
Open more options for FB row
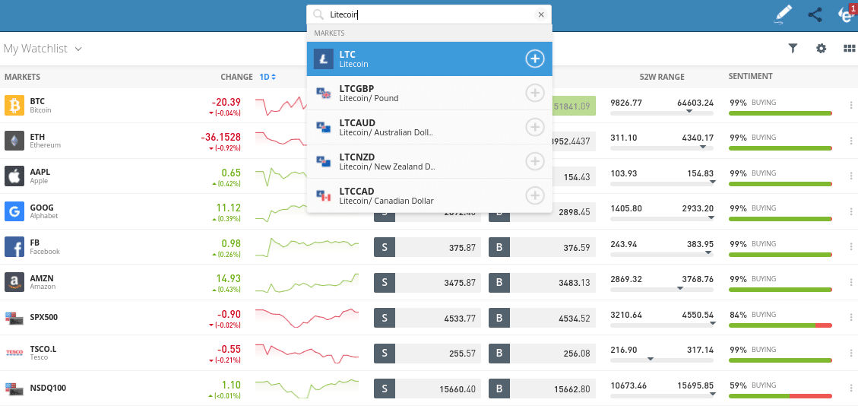pyautogui.click(x=851, y=247)
